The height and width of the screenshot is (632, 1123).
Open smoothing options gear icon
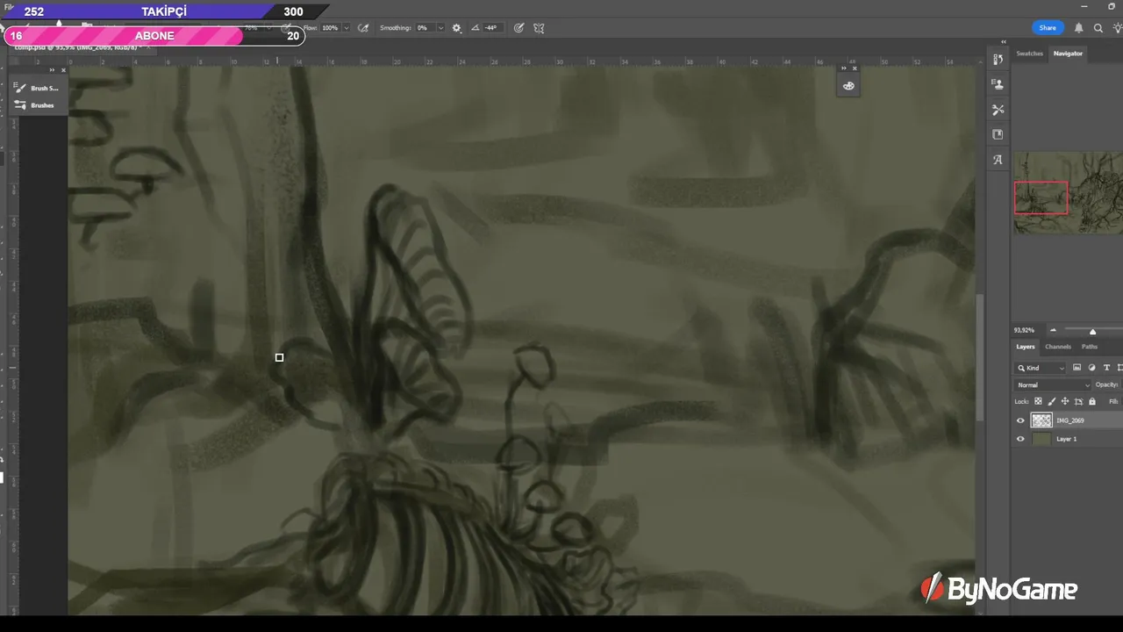pos(456,28)
